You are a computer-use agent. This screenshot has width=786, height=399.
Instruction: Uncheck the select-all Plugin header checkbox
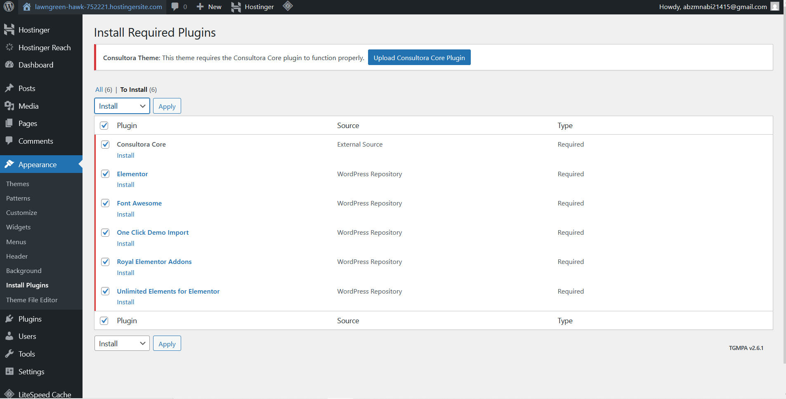pos(104,125)
